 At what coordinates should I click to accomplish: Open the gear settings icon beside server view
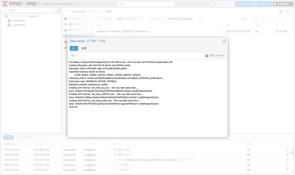click(59, 10)
